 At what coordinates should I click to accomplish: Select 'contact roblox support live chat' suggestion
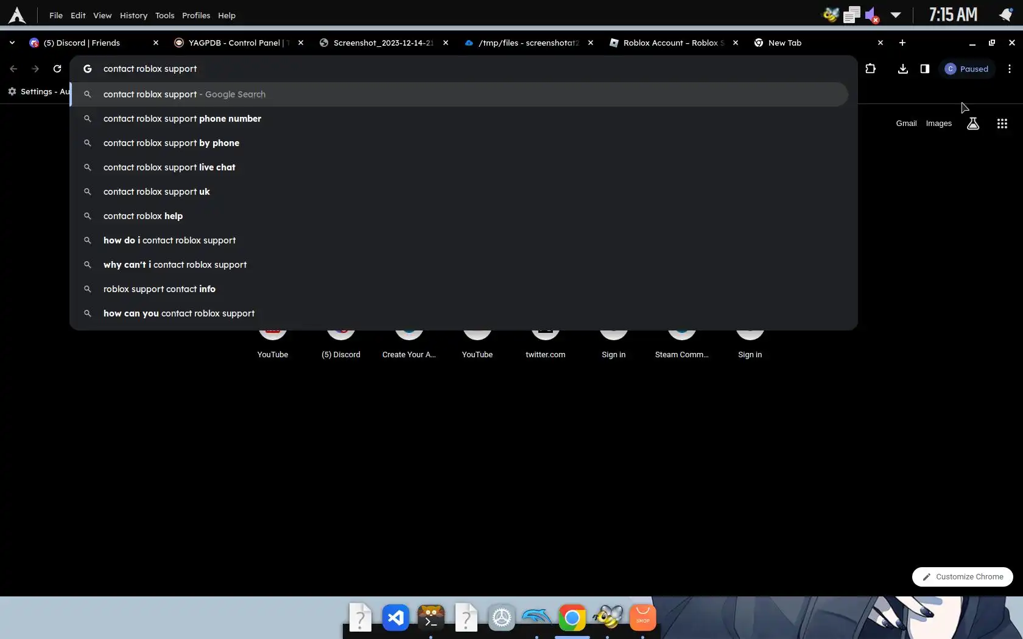pyautogui.click(x=460, y=167)
